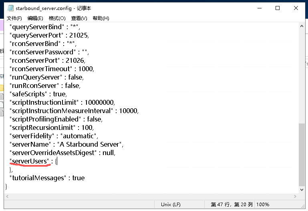Screen dimensions: 308x211
Task: Close the starbound_server.config window
Action: coord(296,8)
